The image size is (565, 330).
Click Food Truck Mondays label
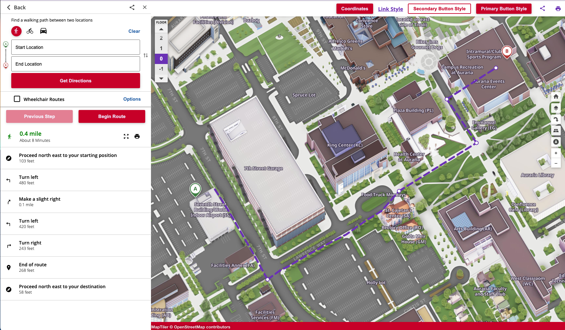(x=383, y=195)
